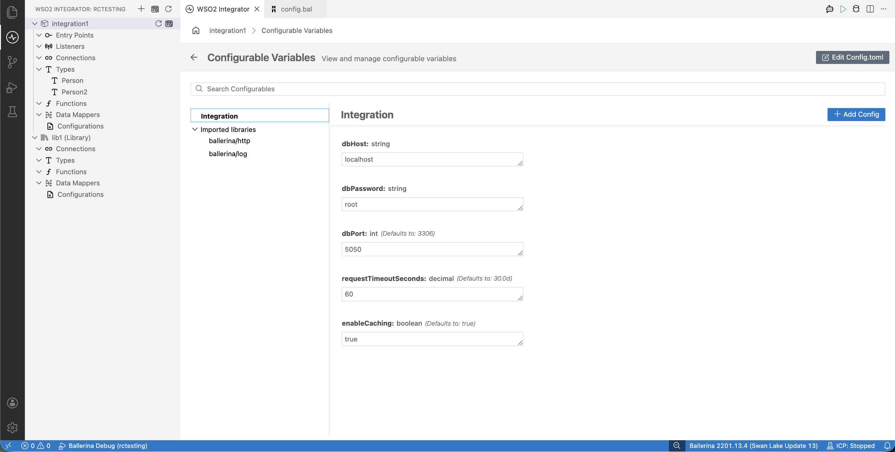Click the debug bug icon in editor toolbar
895x452 pixels.
coord(856,9)
